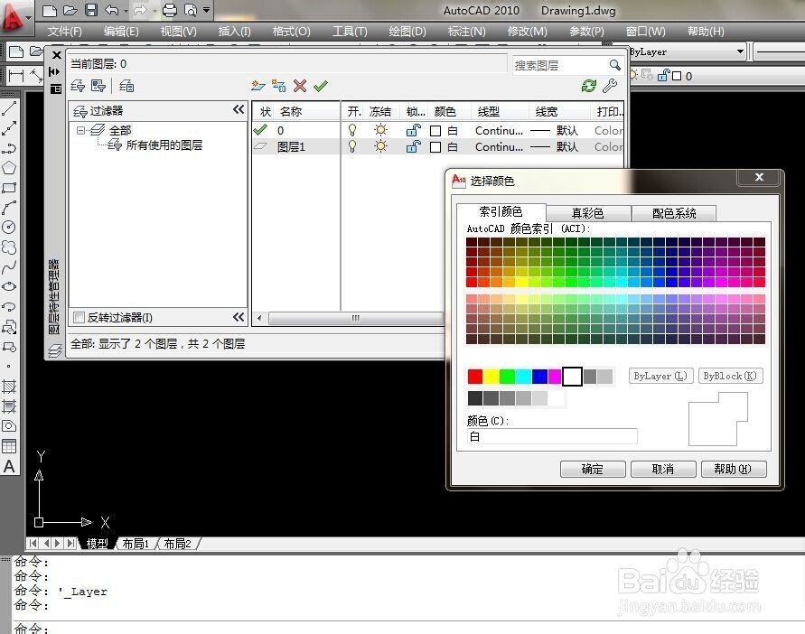This screenshot has height=634, width=805.
Task: Click the ByBlock (K) button
Action: 730,376
